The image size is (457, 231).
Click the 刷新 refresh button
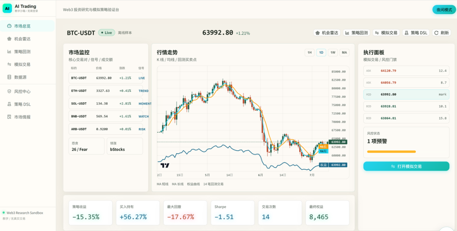click(441, 33)
